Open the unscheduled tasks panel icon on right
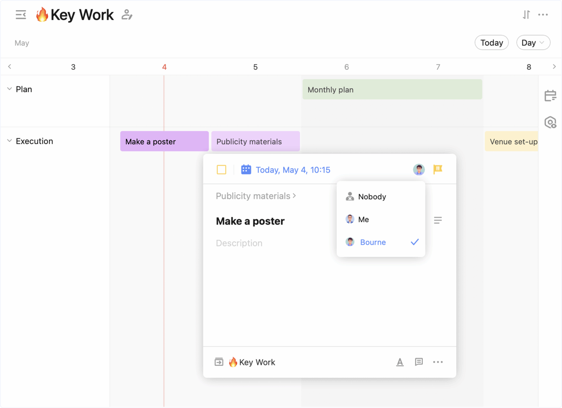 coord(550,95)
